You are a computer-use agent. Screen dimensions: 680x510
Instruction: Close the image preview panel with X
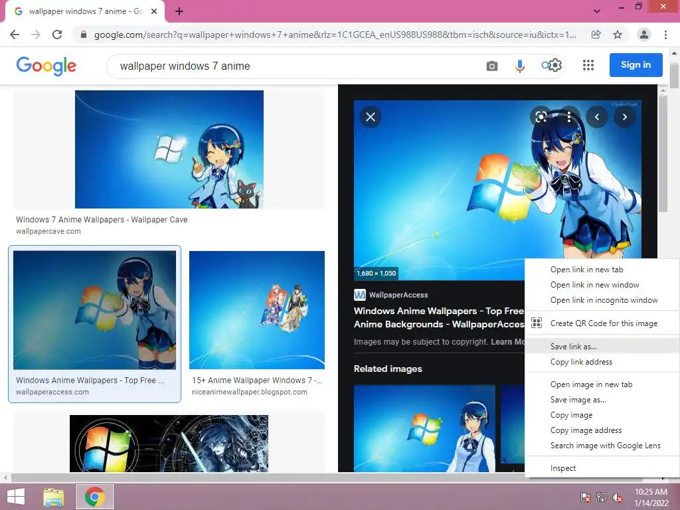(371, 117)
